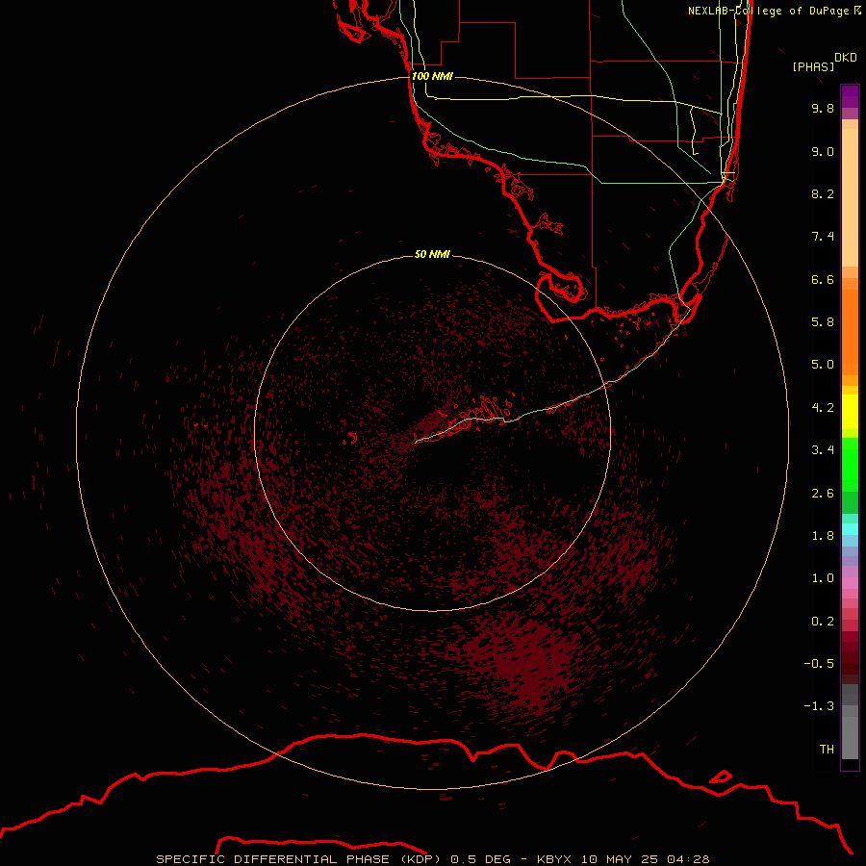Select the 0.2 value on the scale
The image size is (866, 866).
point(823,622)
